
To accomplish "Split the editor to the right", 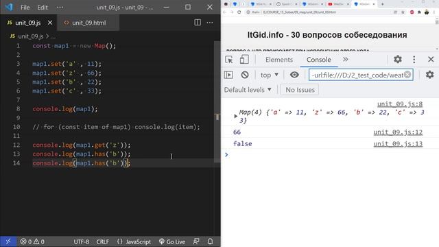I will 198,23.
